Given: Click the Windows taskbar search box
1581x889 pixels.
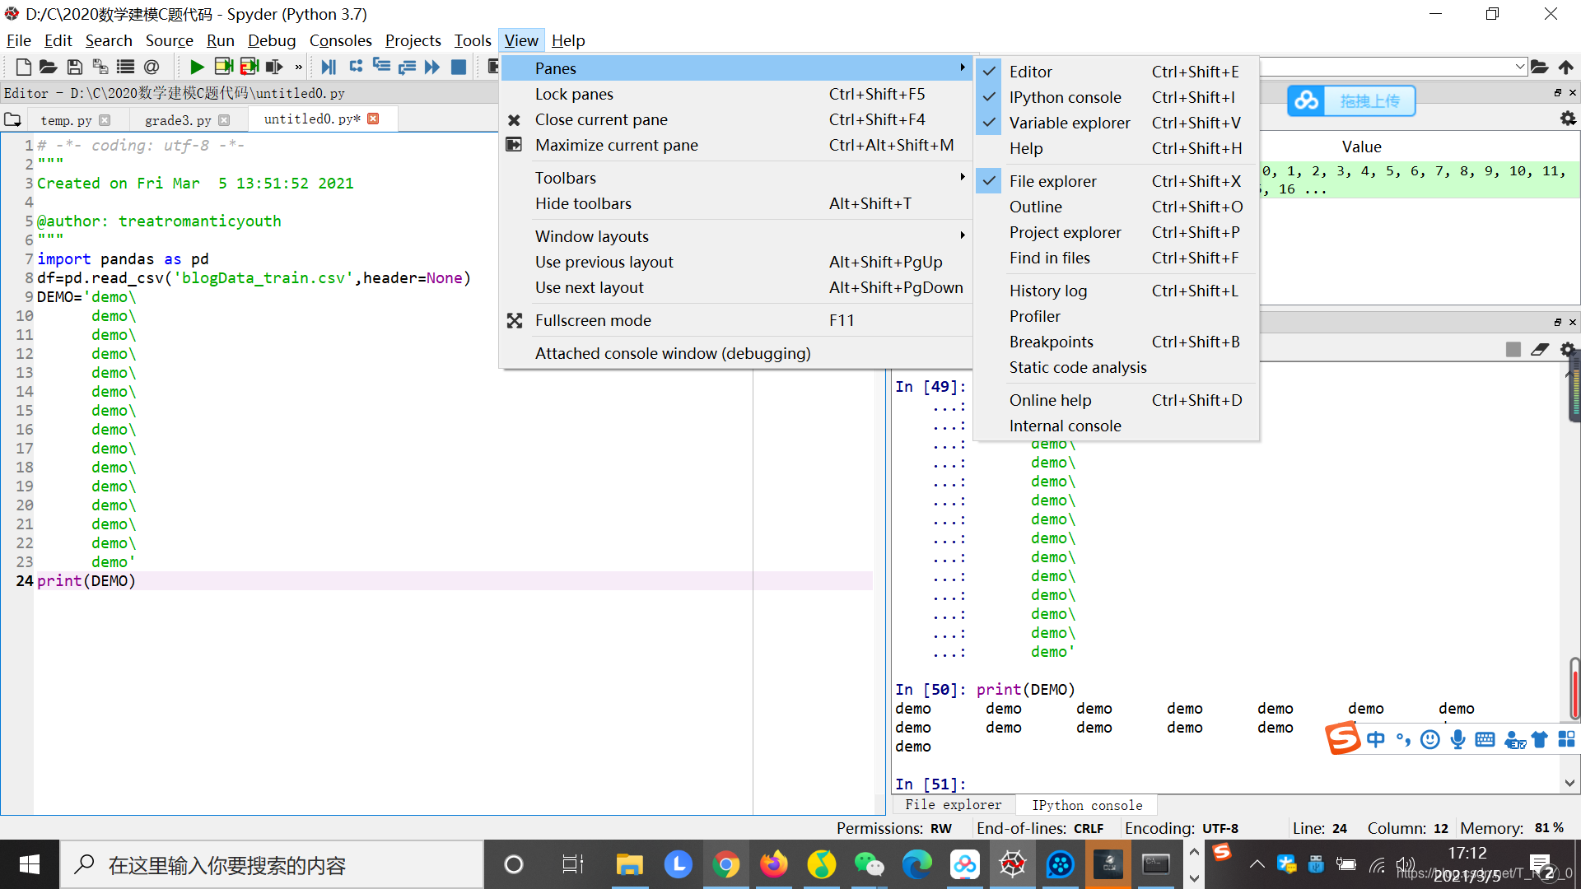Looking at the screenshot, I should [272, 865].
